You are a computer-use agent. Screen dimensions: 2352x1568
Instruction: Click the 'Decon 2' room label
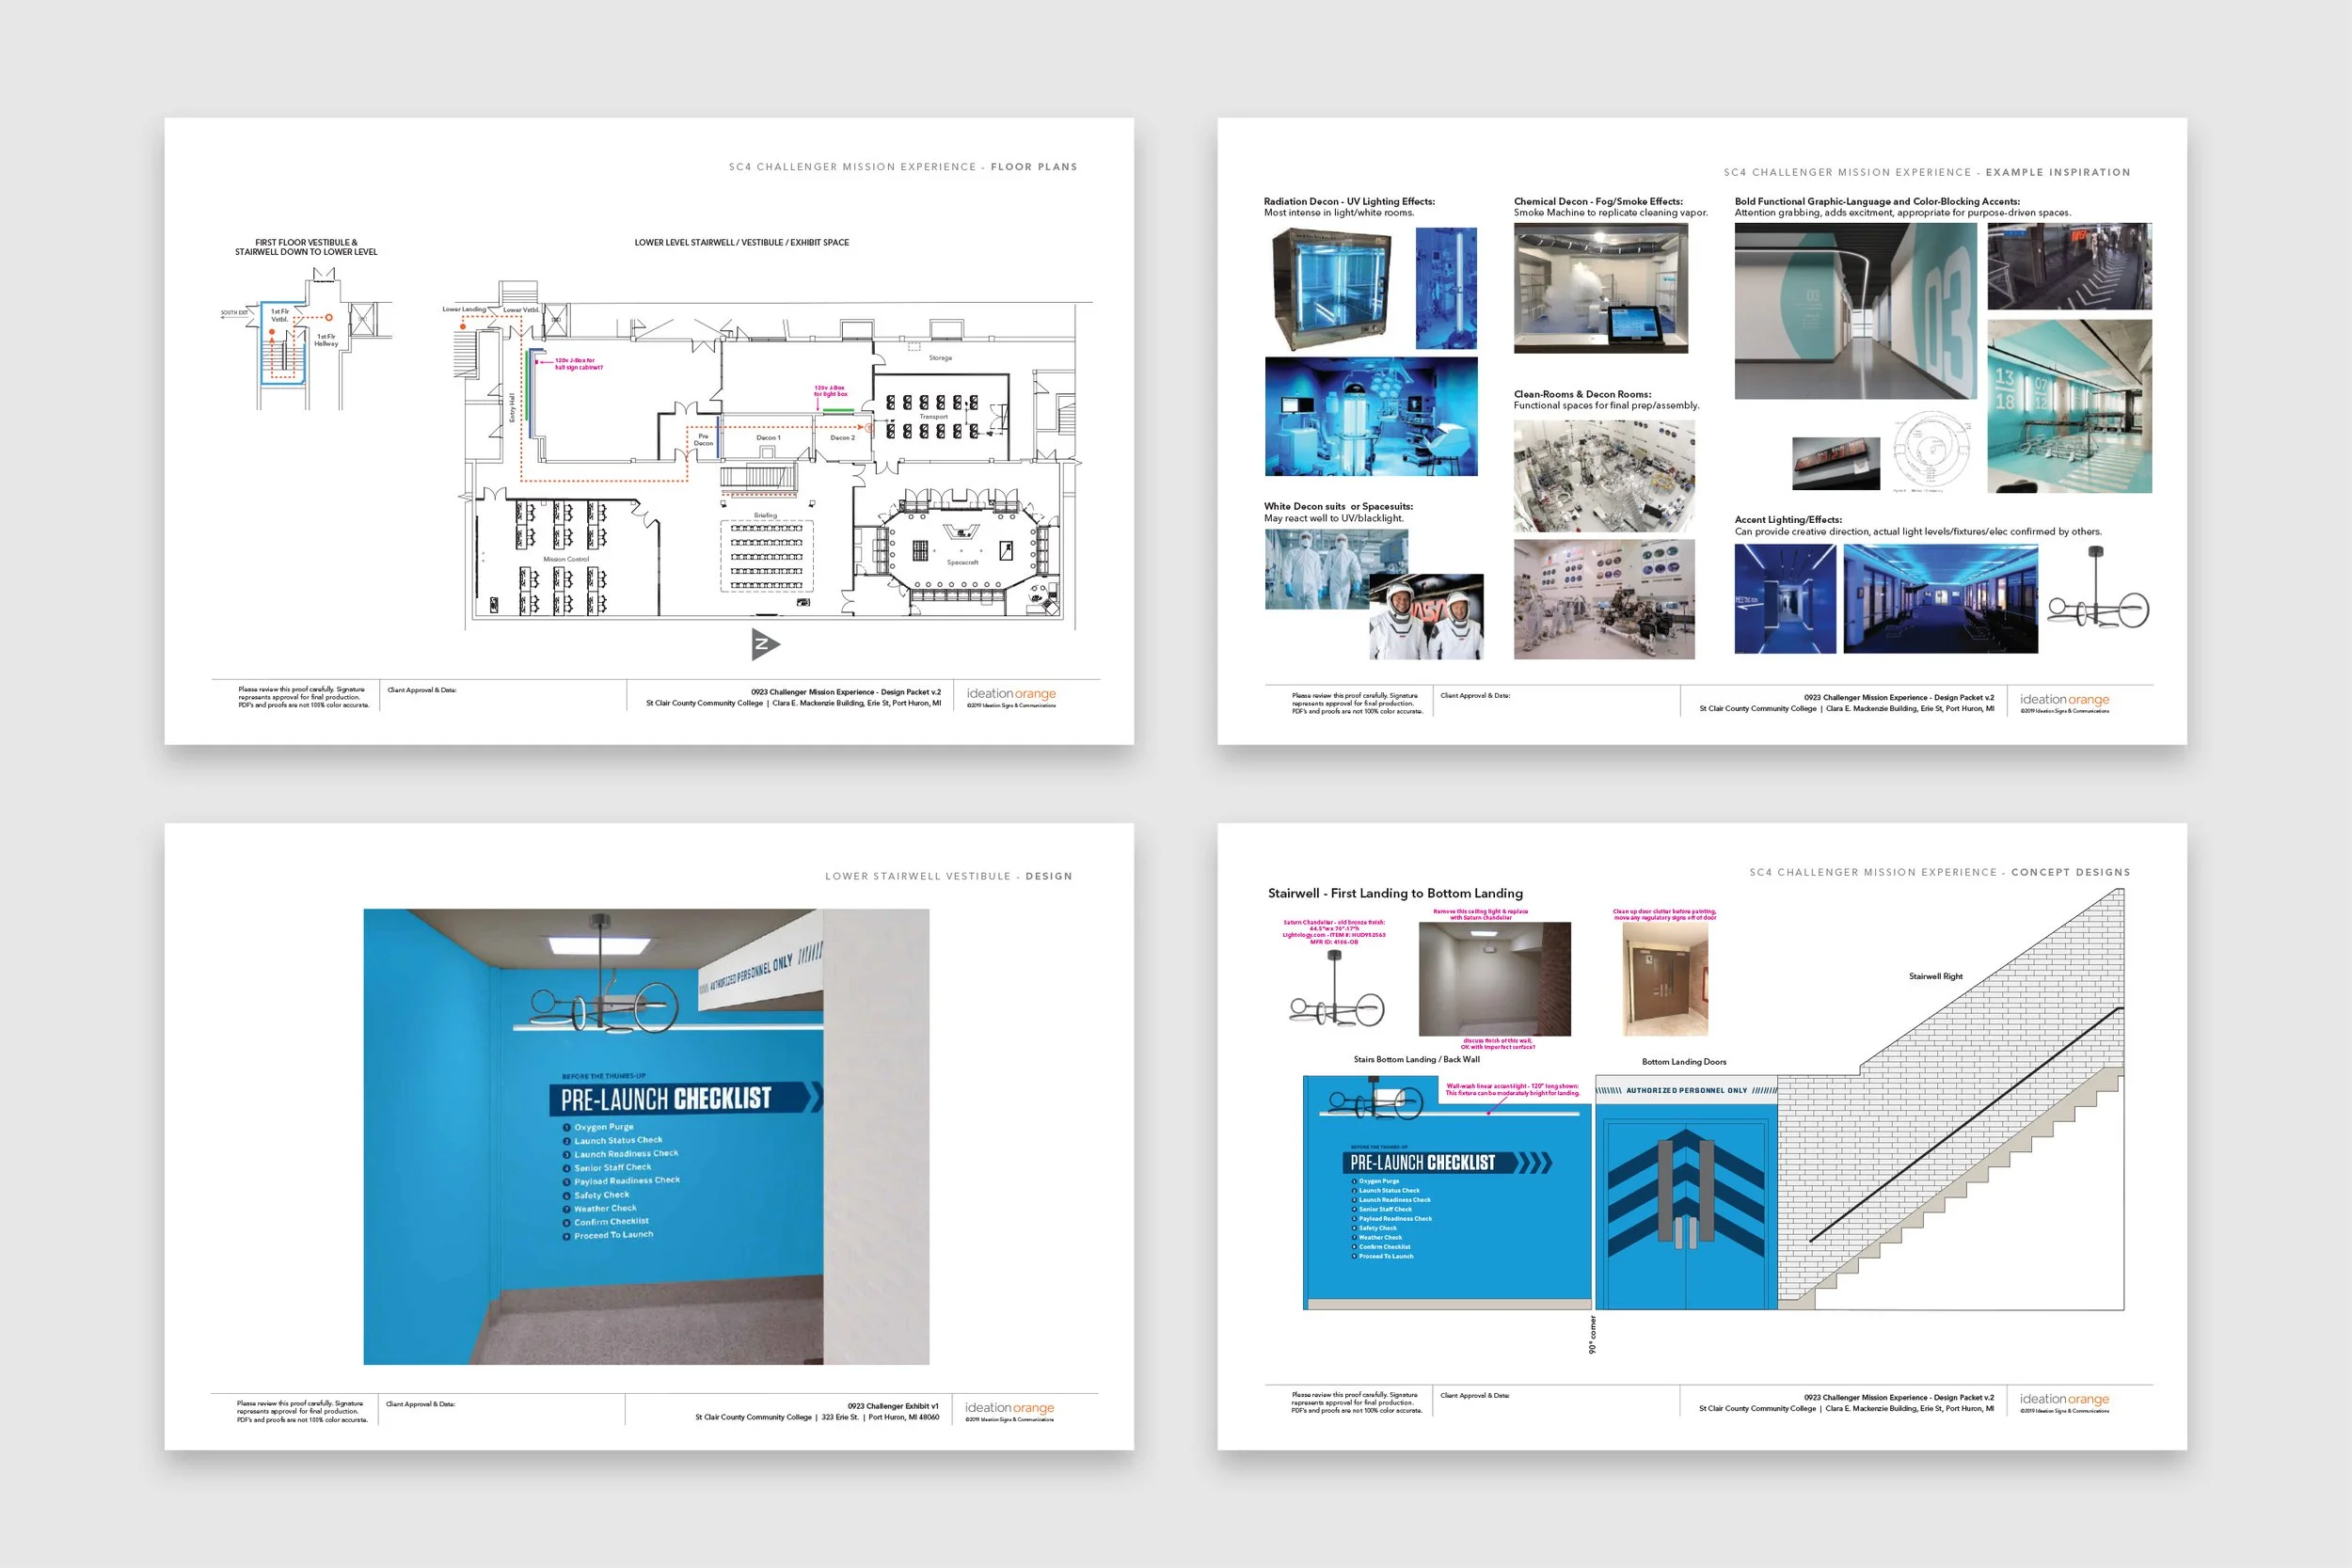tap(842, 437)
